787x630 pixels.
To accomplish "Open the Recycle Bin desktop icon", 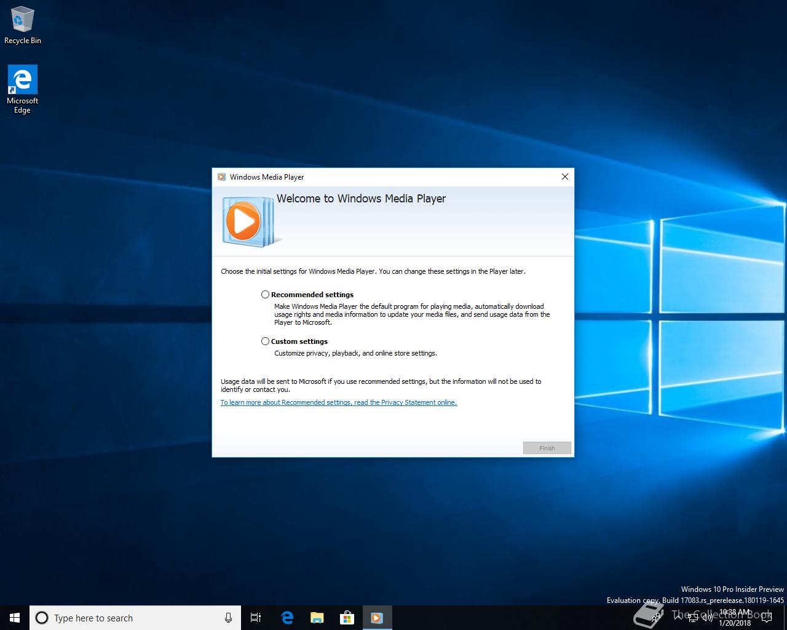I will [x=23, y=25].
